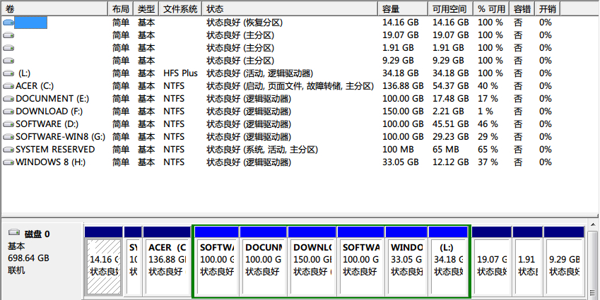
Task: Select the DOCUNM 100.00 GB partition block
Action: [x=264, y=261]
